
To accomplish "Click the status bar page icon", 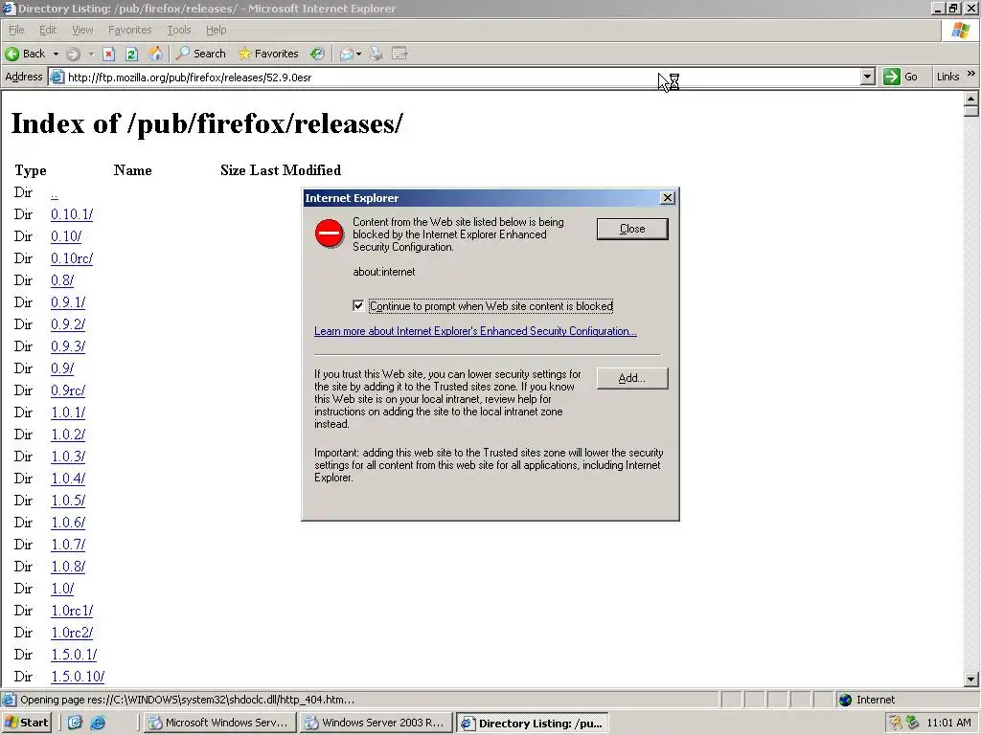I will [x=9, y=700].
